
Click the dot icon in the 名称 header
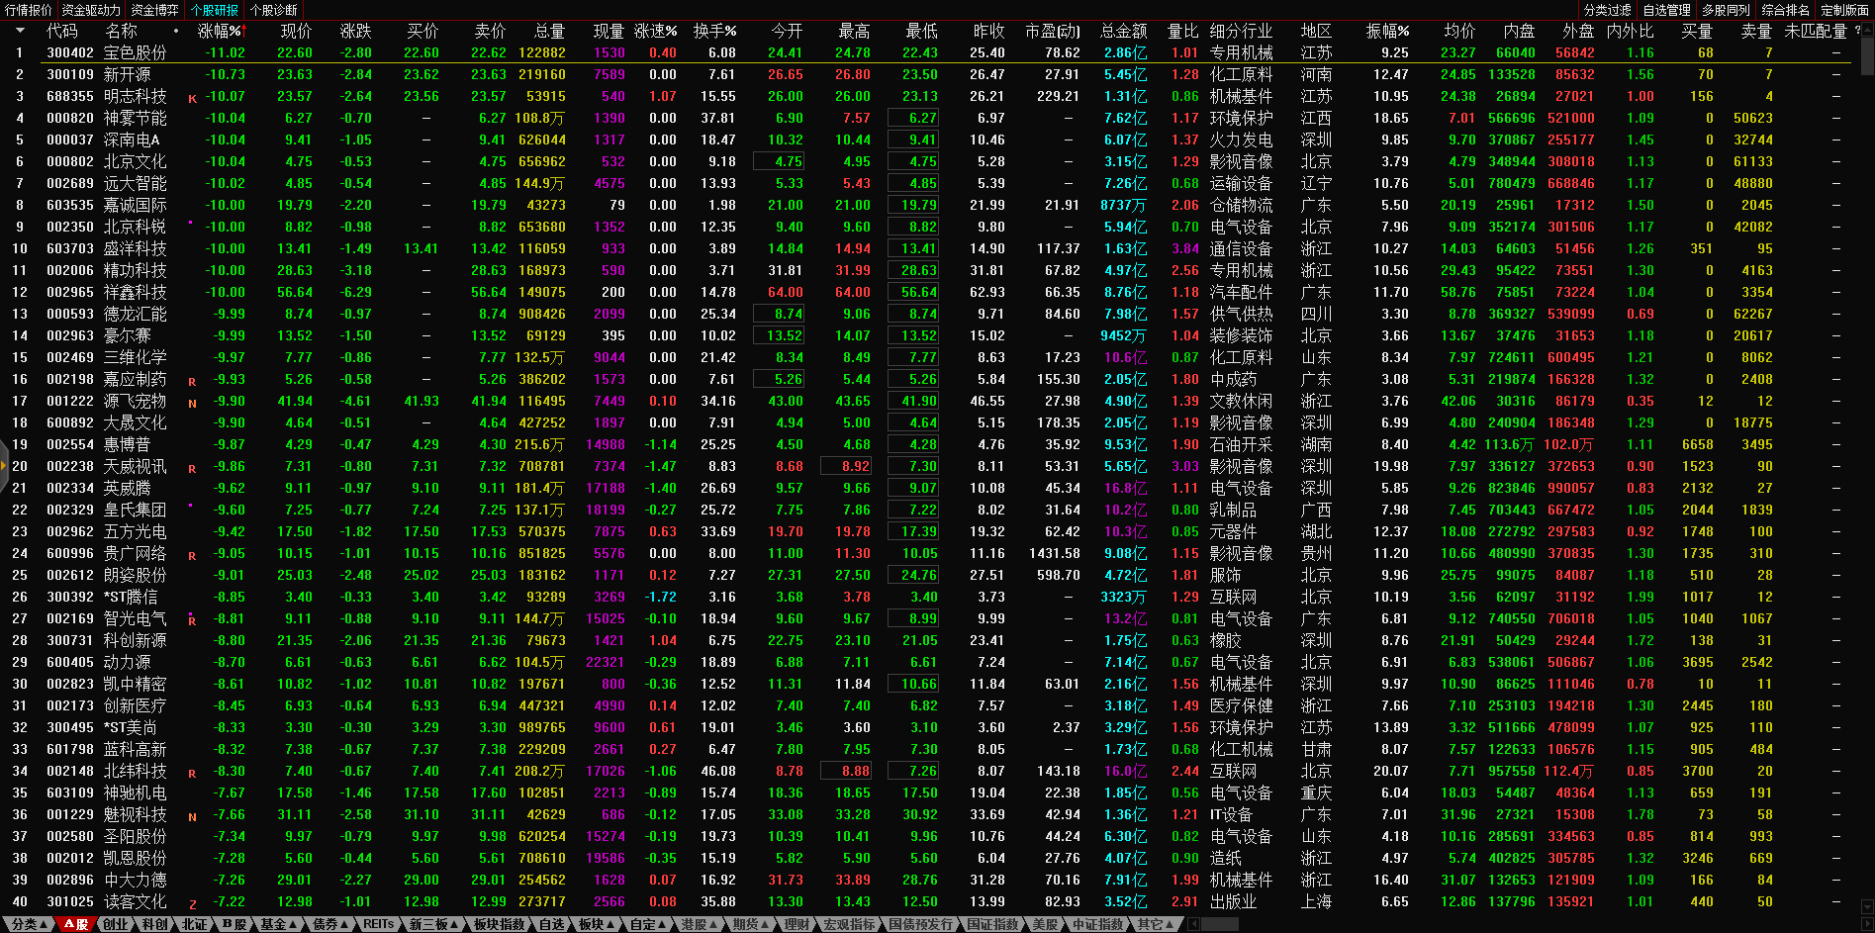coord(176,31)
